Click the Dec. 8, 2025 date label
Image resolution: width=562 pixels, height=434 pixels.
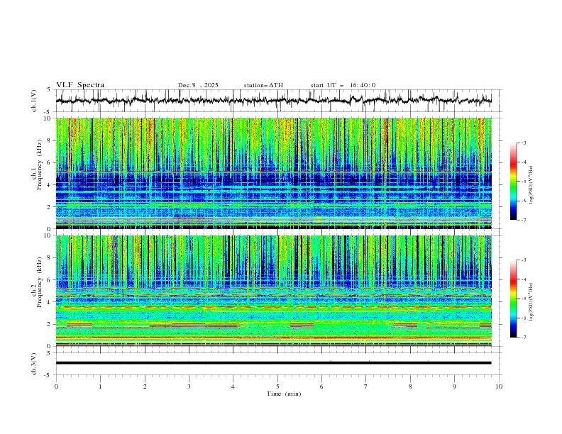coord(198,85)
